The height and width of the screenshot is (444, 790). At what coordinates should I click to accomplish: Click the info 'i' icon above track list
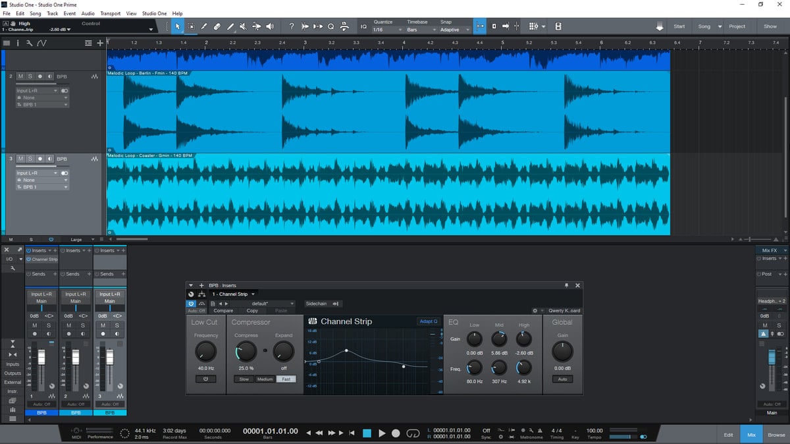click(x=18, y=43)
